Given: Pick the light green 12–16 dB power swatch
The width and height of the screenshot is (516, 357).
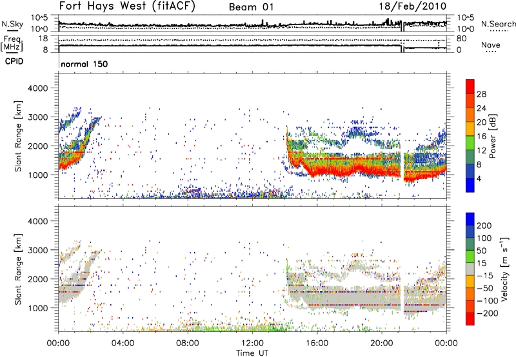Looking at the screenshot, I should coord(470,142).
